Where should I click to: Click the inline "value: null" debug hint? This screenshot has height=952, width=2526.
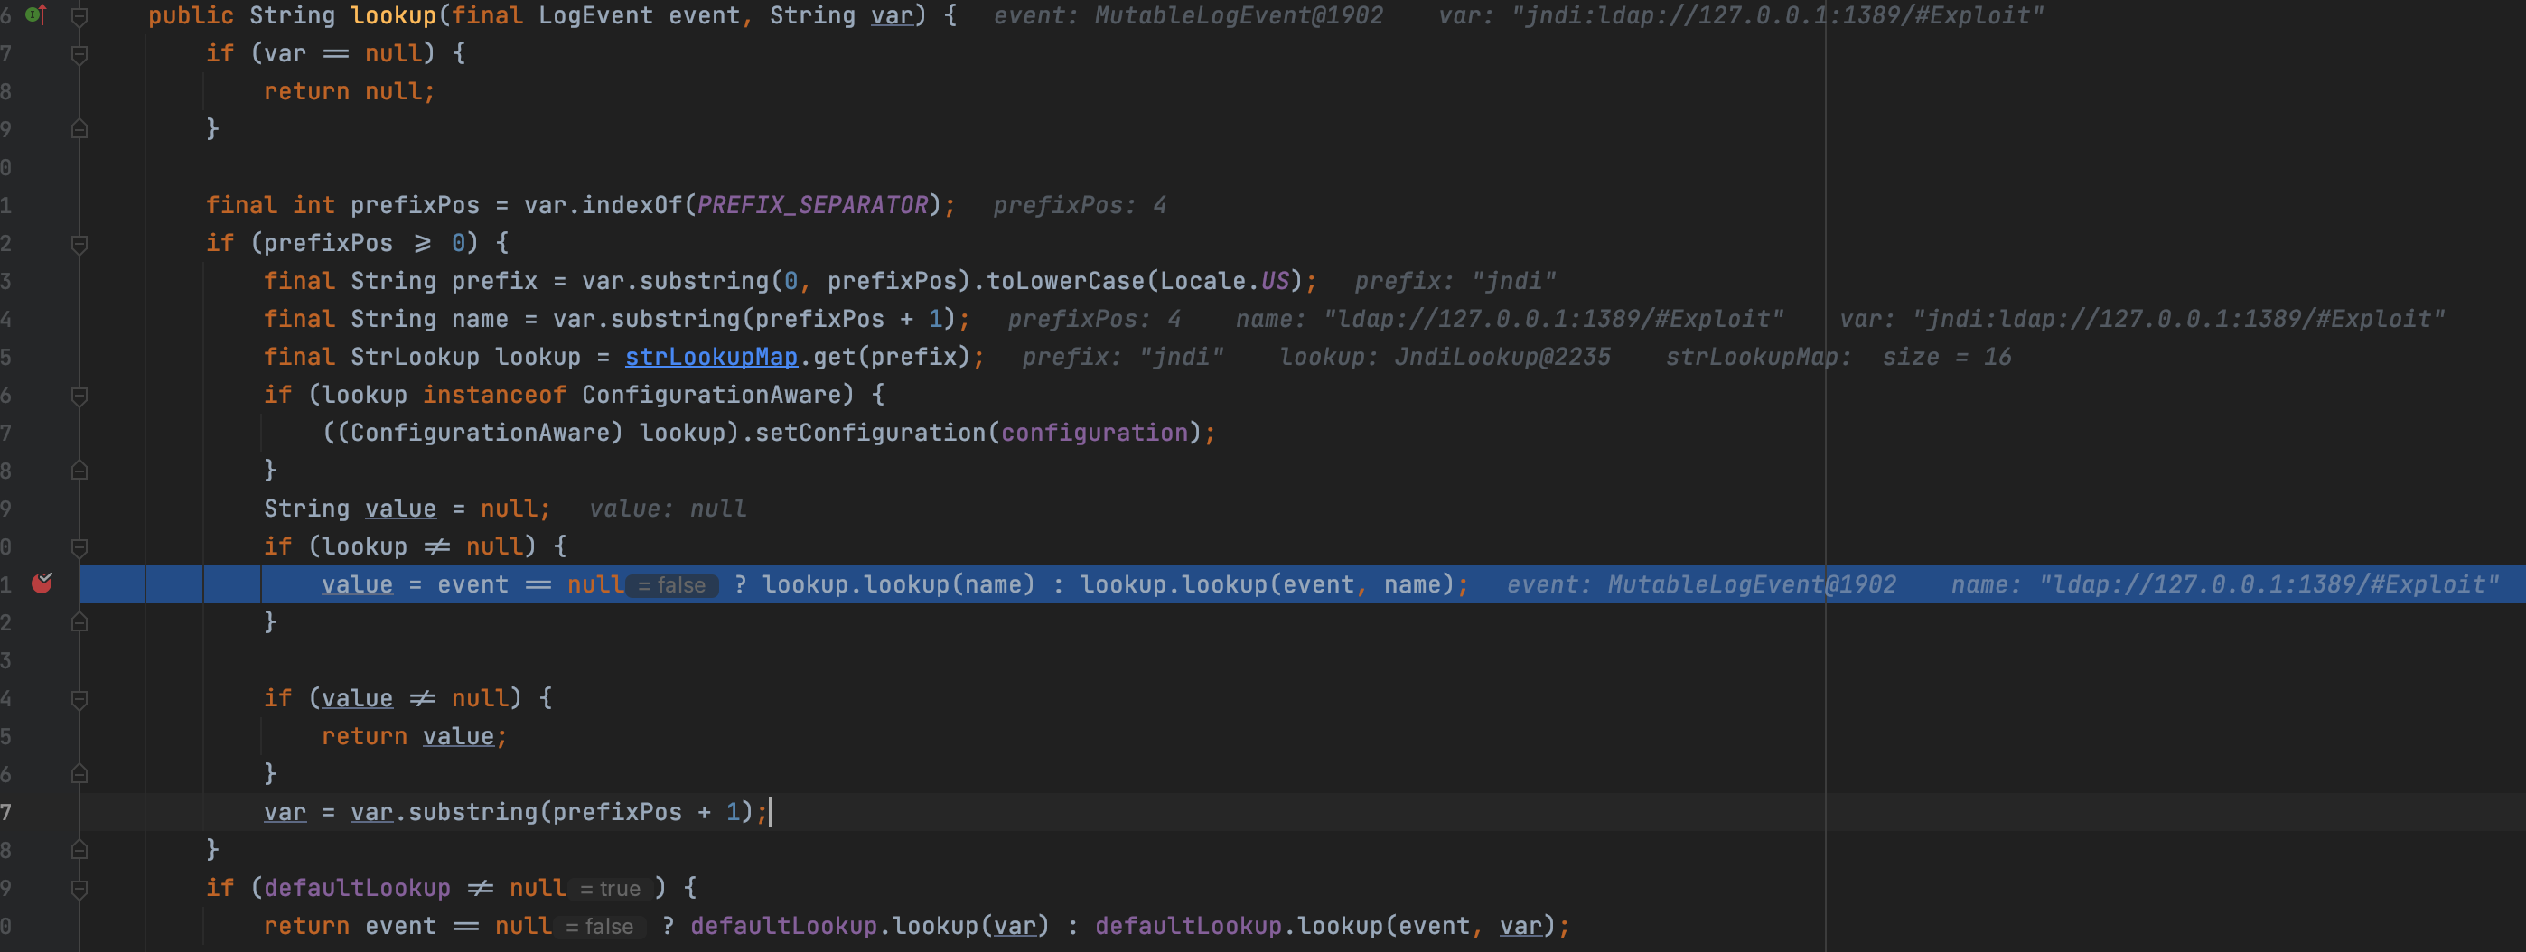tap(667, 509)
